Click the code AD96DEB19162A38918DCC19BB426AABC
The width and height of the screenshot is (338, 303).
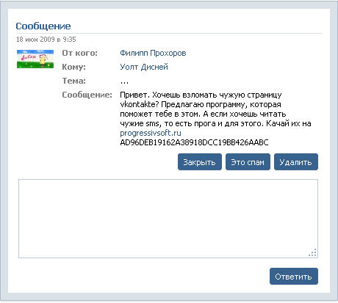[x=194, y=142]
